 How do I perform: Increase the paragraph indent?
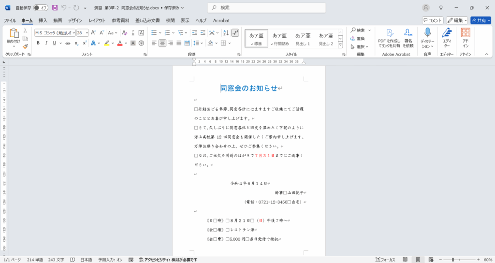pos(203,33)
